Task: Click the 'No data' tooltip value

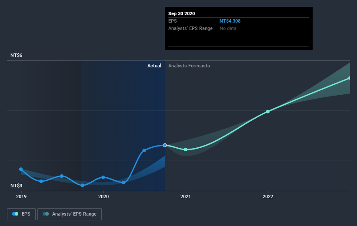Action: (228, 28)
